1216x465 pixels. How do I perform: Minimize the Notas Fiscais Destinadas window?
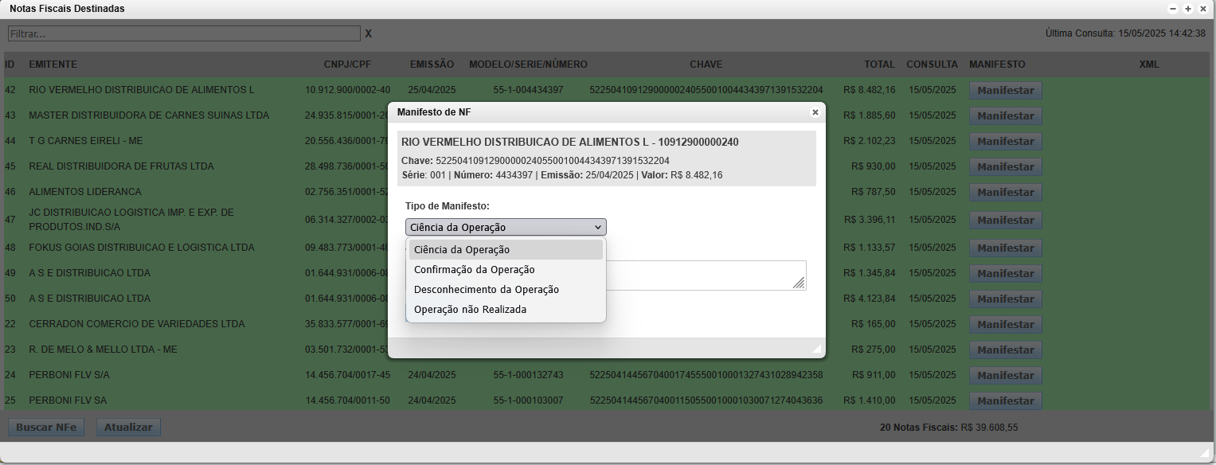(1173, 9)
